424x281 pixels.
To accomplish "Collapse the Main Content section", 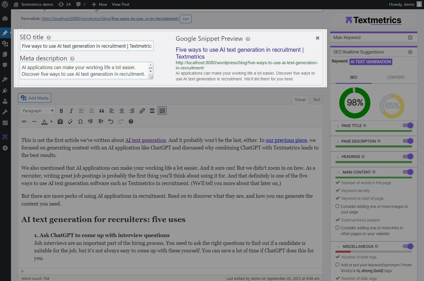I will pyautogui.click(x=338, y=172).
